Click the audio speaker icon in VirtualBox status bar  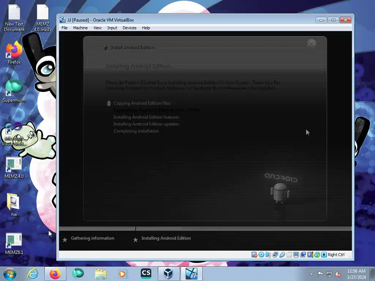point(268,255)
